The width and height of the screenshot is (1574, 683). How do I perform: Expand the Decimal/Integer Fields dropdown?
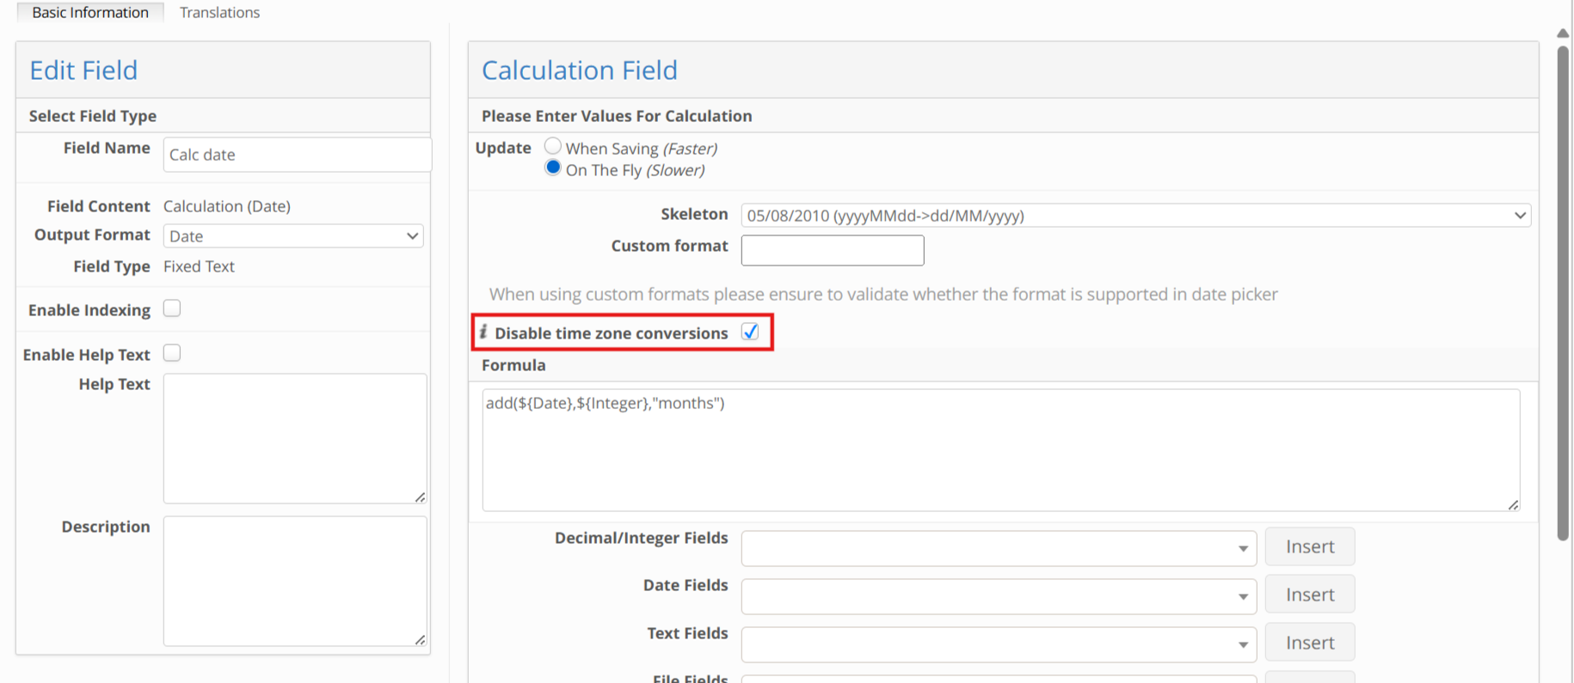point(999,548)
